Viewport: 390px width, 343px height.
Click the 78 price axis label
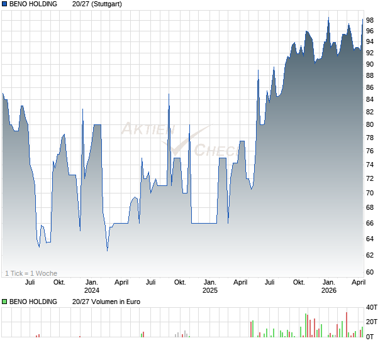[x=370, y=138]
